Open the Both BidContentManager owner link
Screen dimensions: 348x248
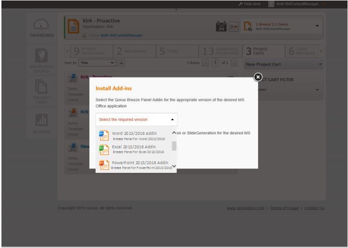[x=122, y=35]
